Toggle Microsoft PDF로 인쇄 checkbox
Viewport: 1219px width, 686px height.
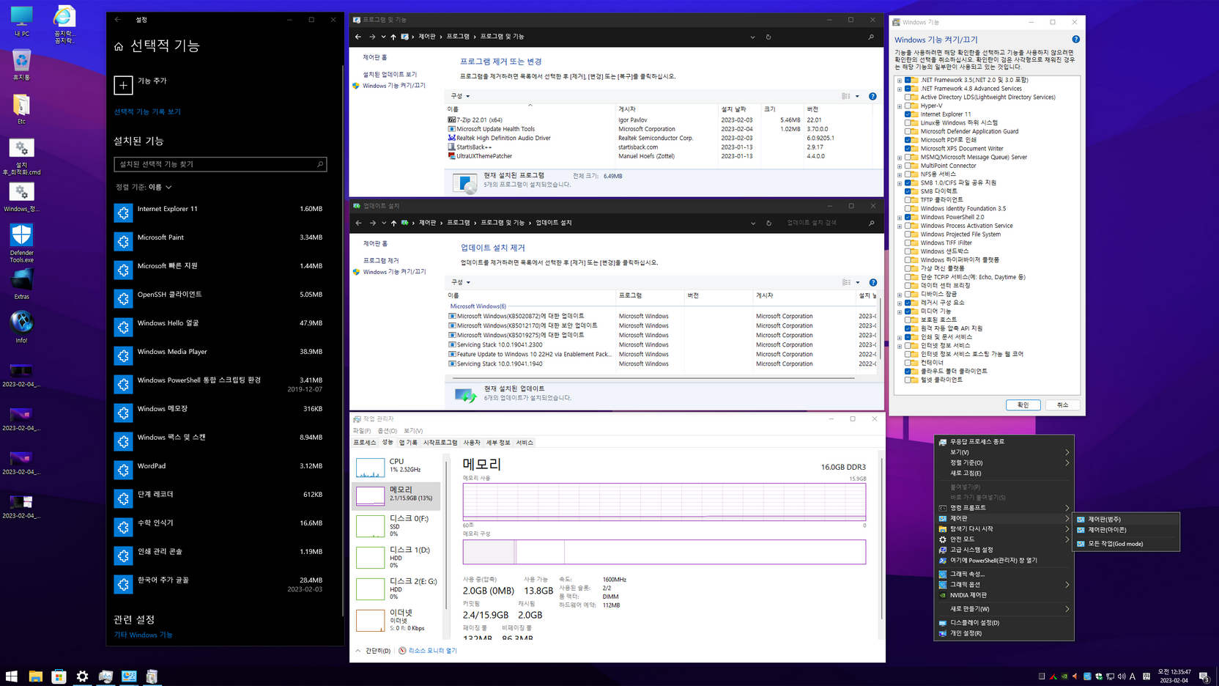[908, 140]
